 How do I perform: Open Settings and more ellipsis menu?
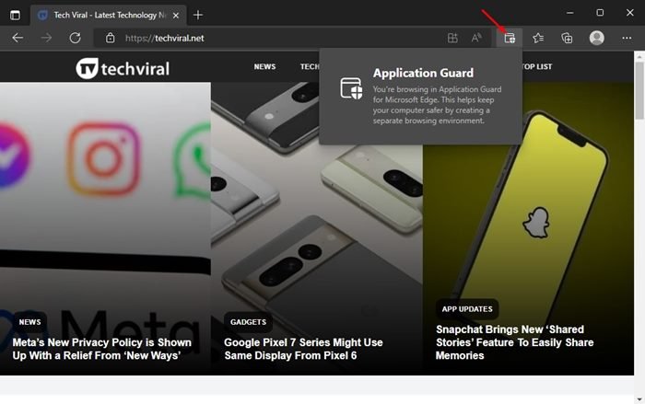(x=627, y=39)
